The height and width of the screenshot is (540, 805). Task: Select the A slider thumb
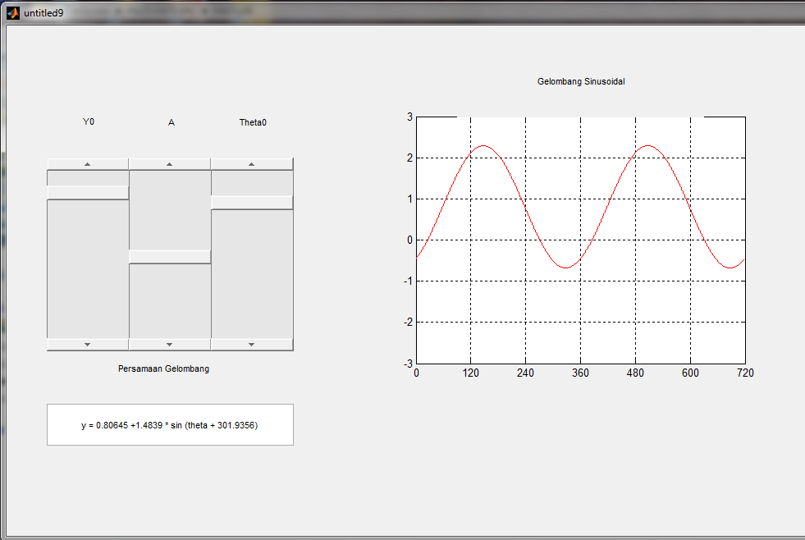(170, 257)
